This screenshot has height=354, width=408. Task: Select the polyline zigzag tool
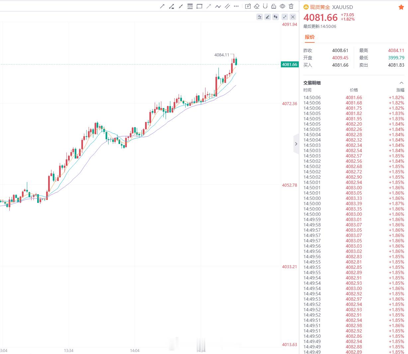(218, 6)
